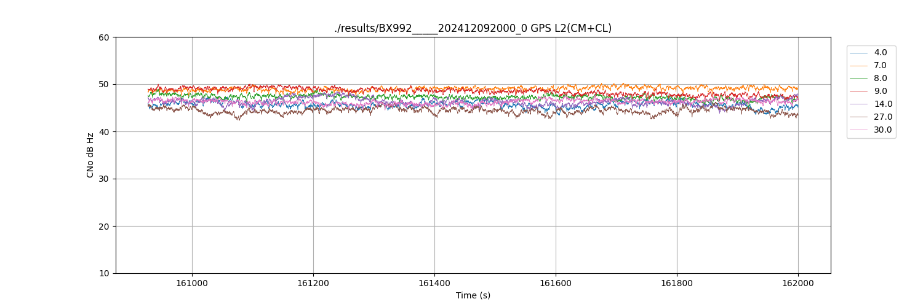The image size is (923, 307).
Task: Click the y-axis tick label 60
Action: click(103, 37)
